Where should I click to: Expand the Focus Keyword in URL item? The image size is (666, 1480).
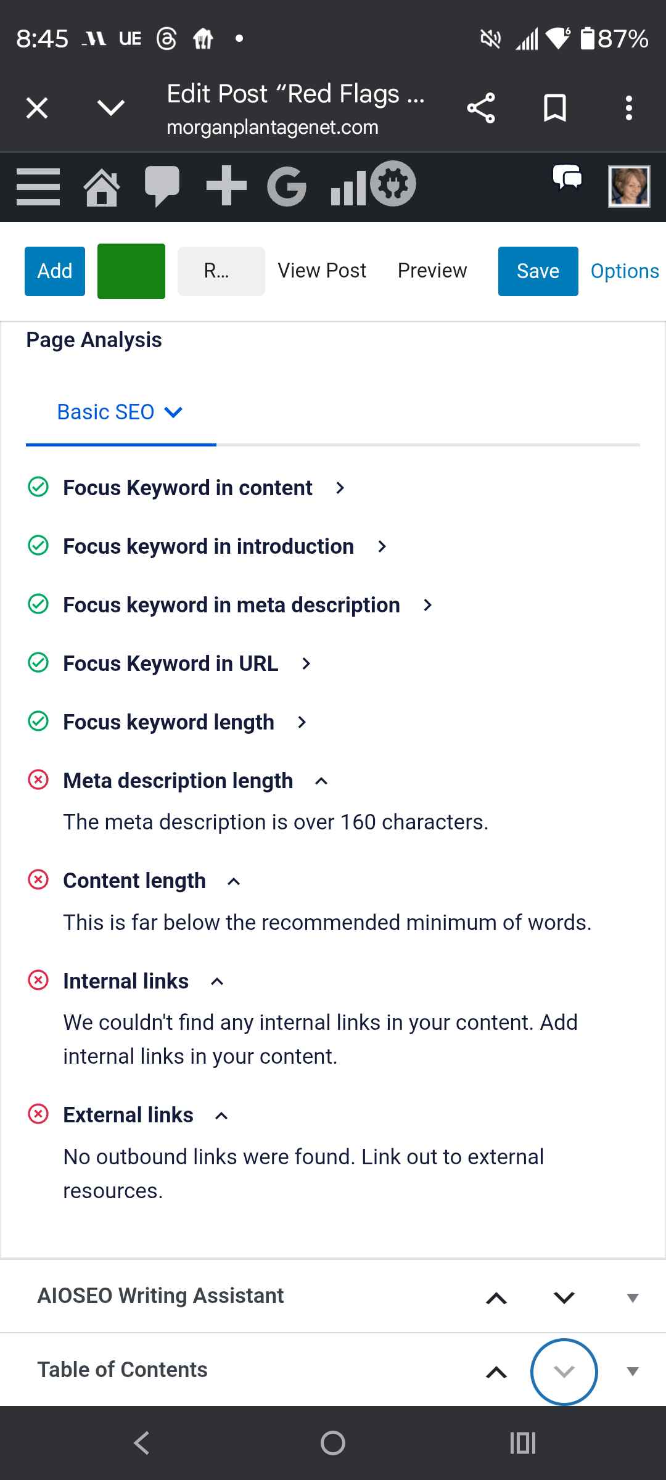(x=306, y=664)
